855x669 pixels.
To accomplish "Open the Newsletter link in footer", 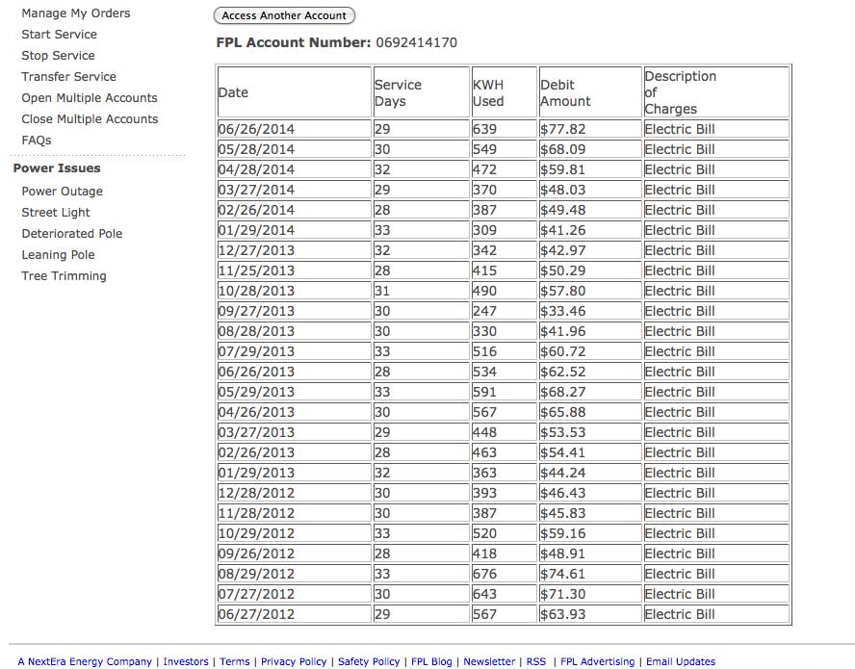I will click(489, 661).
